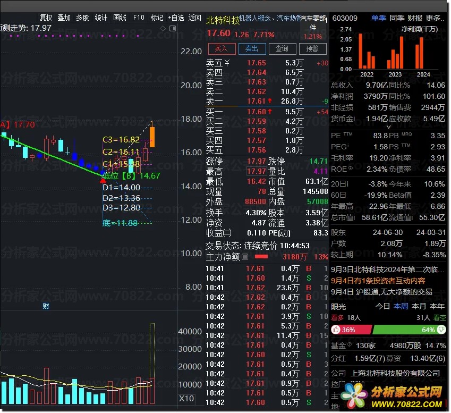Click the up arrow beside 买一 17.60
The width and height of the screenshot is (451, 413).
click(270, 112)
